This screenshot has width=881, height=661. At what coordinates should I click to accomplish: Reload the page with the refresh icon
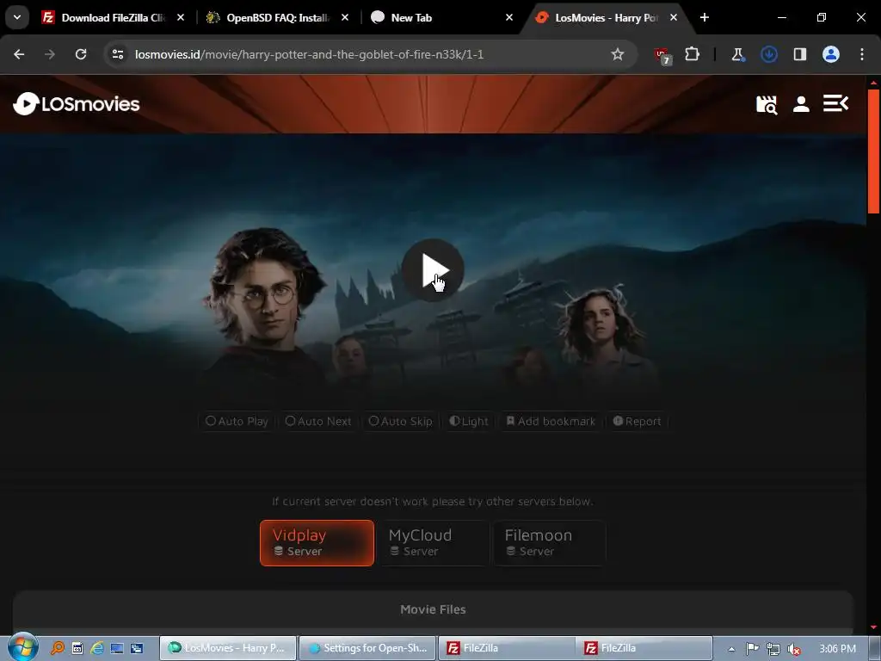click(81, 54)
